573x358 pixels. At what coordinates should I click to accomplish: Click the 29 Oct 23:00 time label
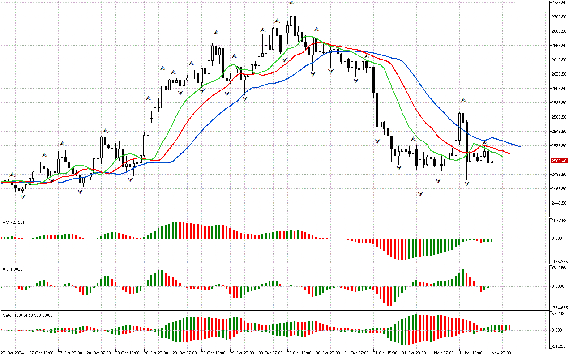pyautogui.click(x=242, y=353)
